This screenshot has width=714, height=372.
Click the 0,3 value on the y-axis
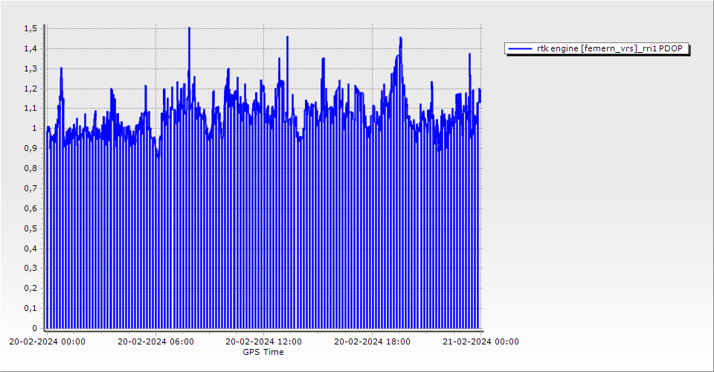tap(30, 268)
